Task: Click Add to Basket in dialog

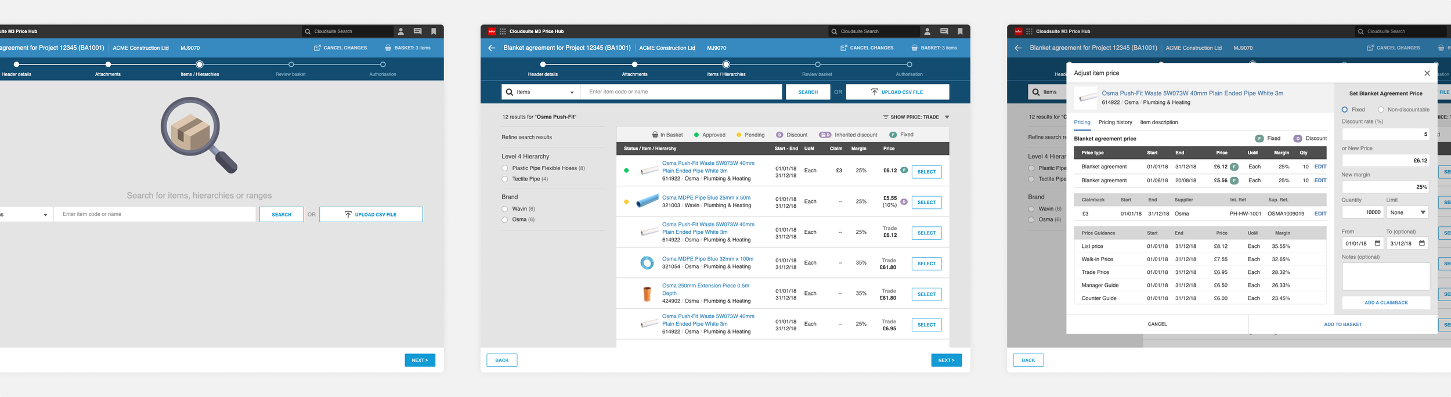Action: (1342, 324)
